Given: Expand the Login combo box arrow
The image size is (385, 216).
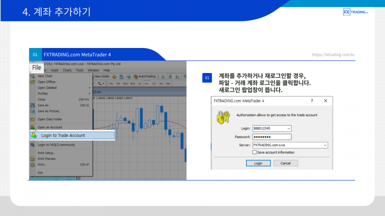Looking at the screenshot, I should tap(288, 128).
